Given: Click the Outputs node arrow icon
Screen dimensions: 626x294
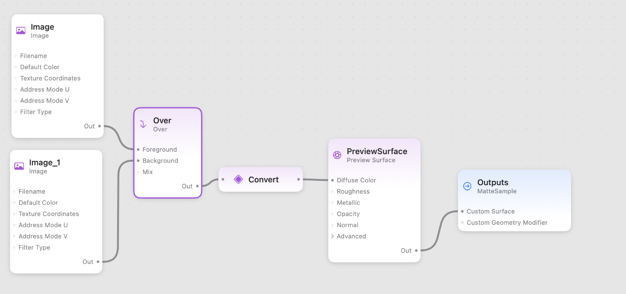Looking at the screenshot, I should (x=467, y=186).
